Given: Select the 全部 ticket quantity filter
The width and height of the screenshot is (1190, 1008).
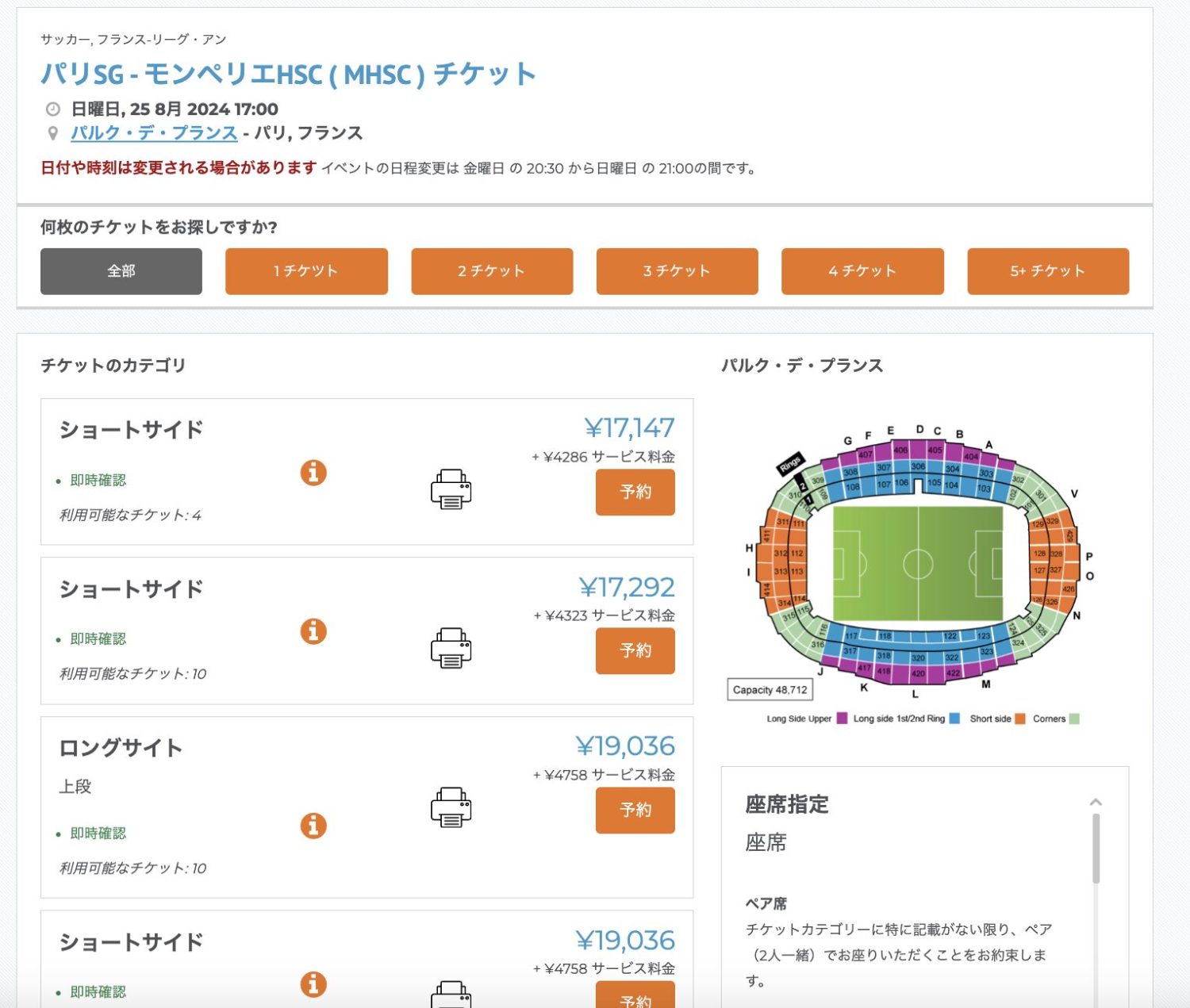Looking at the screenshot, I should point(121,271).
